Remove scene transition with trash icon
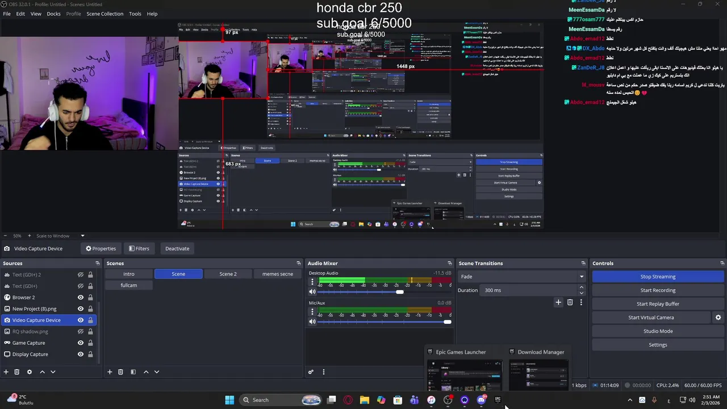The height and width of the screenshot is (409, 727). coord(570,303)
